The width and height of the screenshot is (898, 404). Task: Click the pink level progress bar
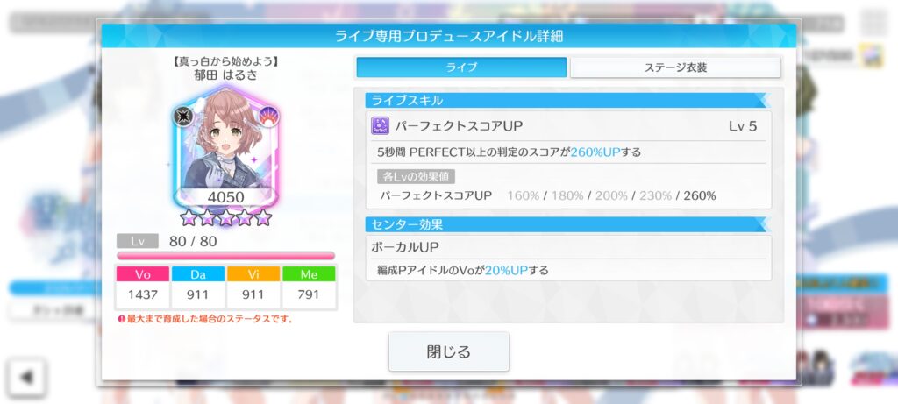pos(225,256)
